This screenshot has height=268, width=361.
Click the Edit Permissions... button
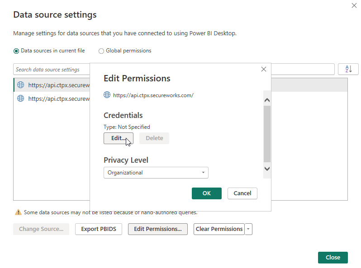click(158, 229)
